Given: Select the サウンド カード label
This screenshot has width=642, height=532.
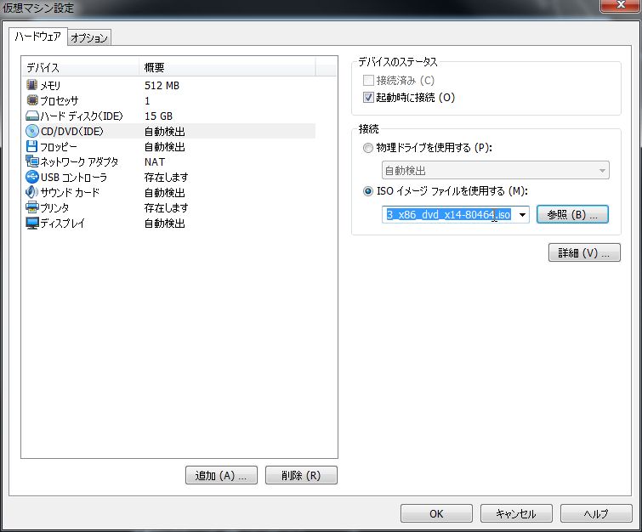Looking at the screenshot, I should pos(70,192).
